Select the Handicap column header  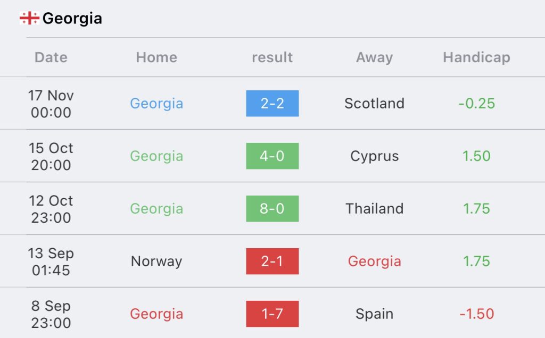point(476,57)
